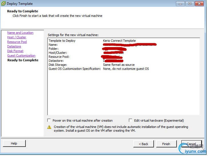The width and height of the screenshot is (208, 156).
Task: Click the yellow warning triangle icon
Action: (49, 127)
